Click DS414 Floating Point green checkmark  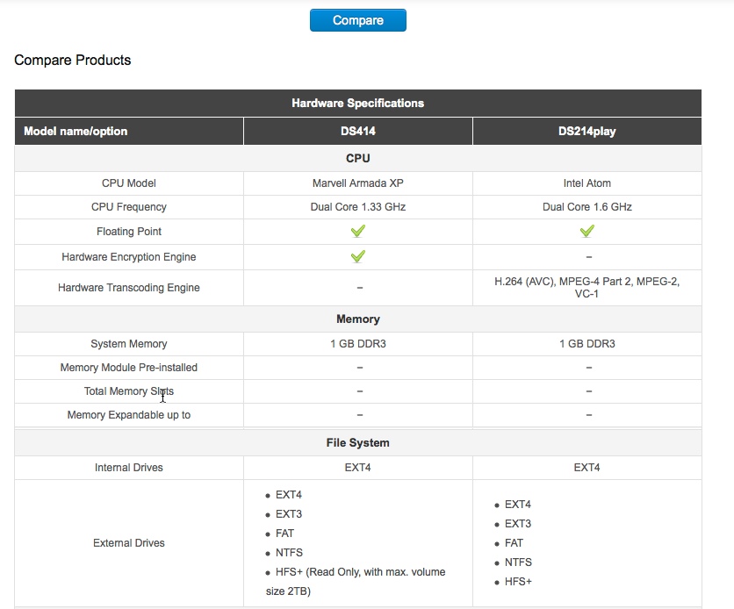tap(357, 231)
